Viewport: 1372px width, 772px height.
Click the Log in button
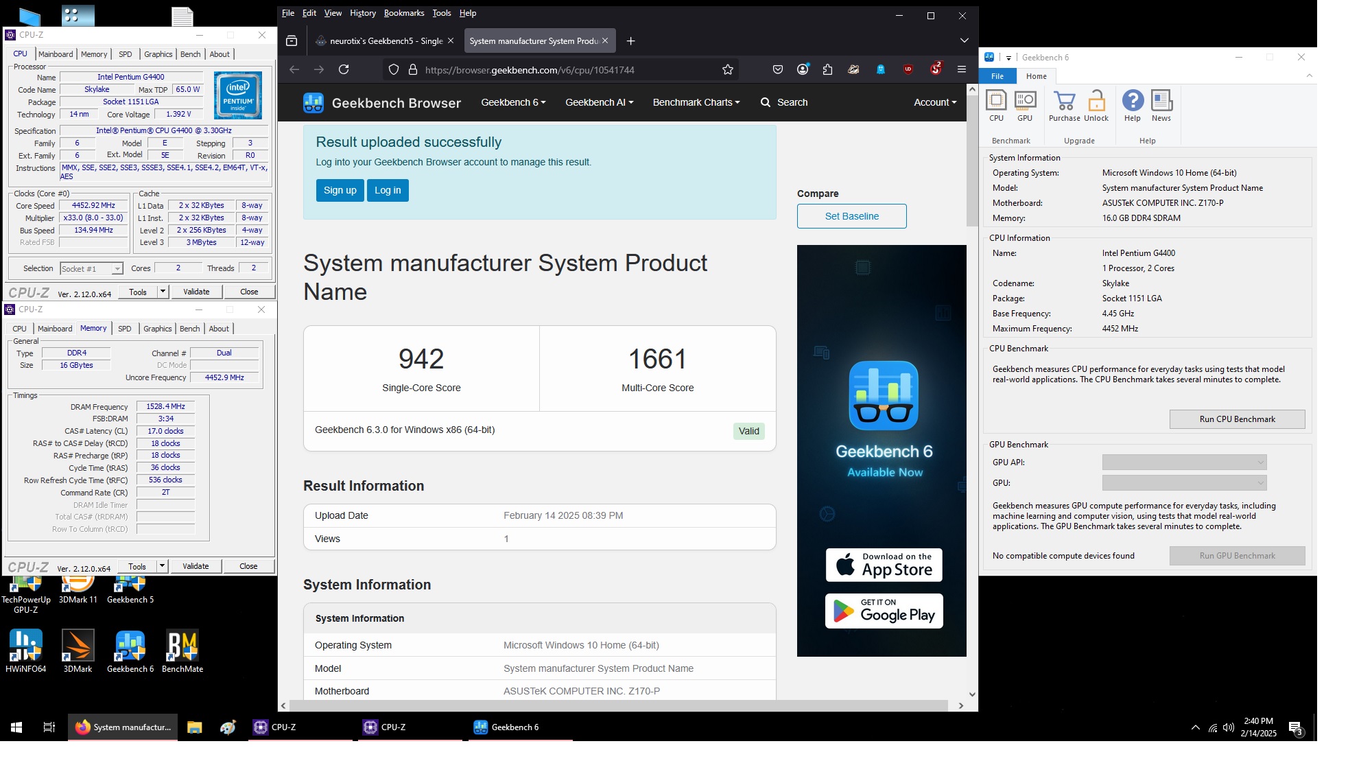(388, 190)
